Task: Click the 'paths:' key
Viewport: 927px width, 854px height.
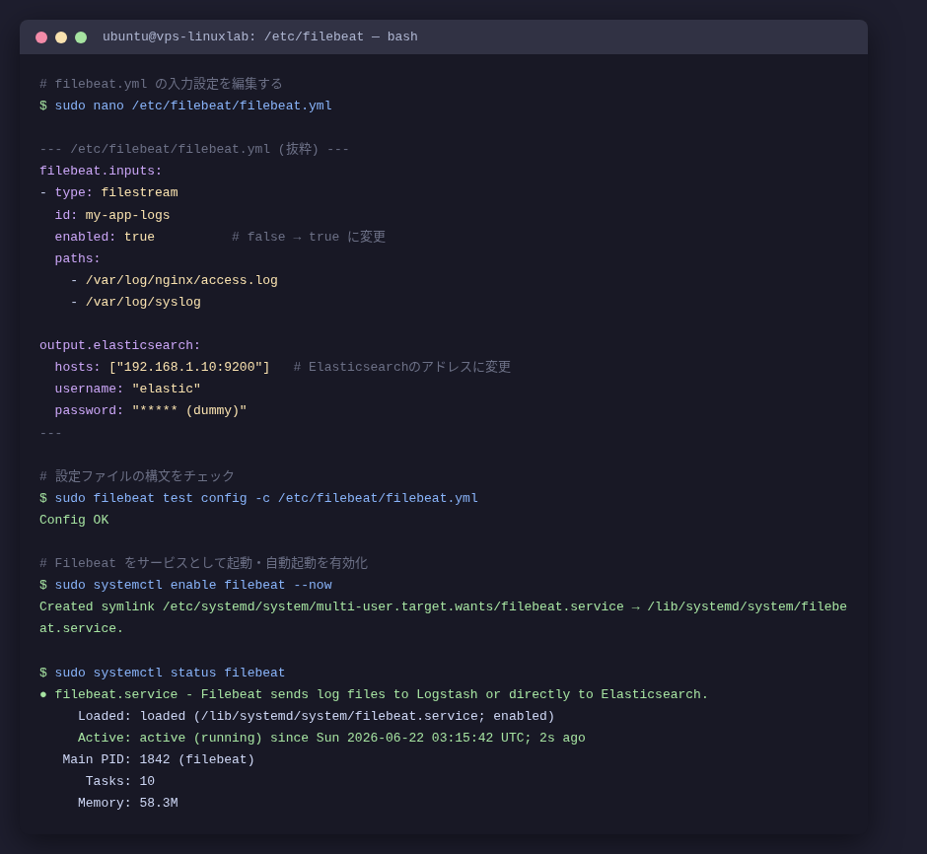Action: (78, 258)
